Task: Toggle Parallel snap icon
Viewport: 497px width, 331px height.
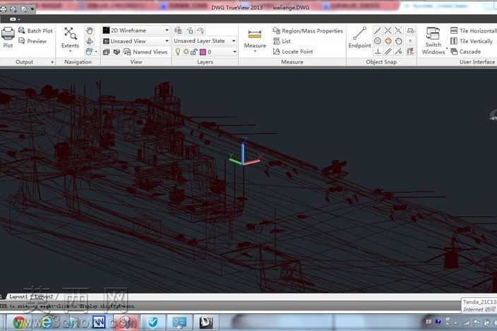Action: (x=388, y=52)
